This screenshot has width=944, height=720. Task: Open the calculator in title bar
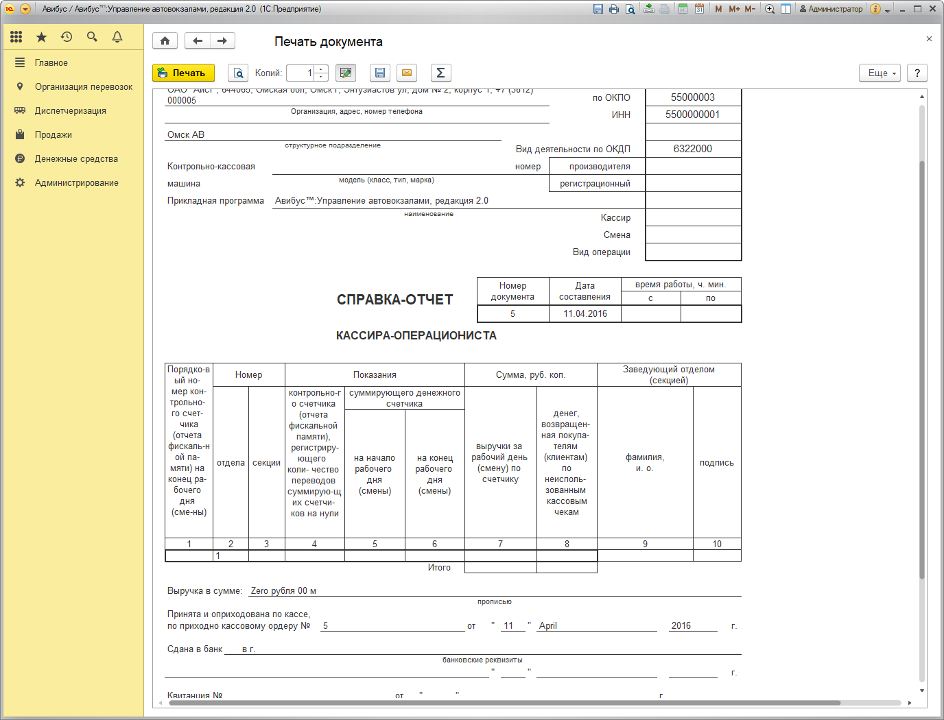tap(683, 9)
